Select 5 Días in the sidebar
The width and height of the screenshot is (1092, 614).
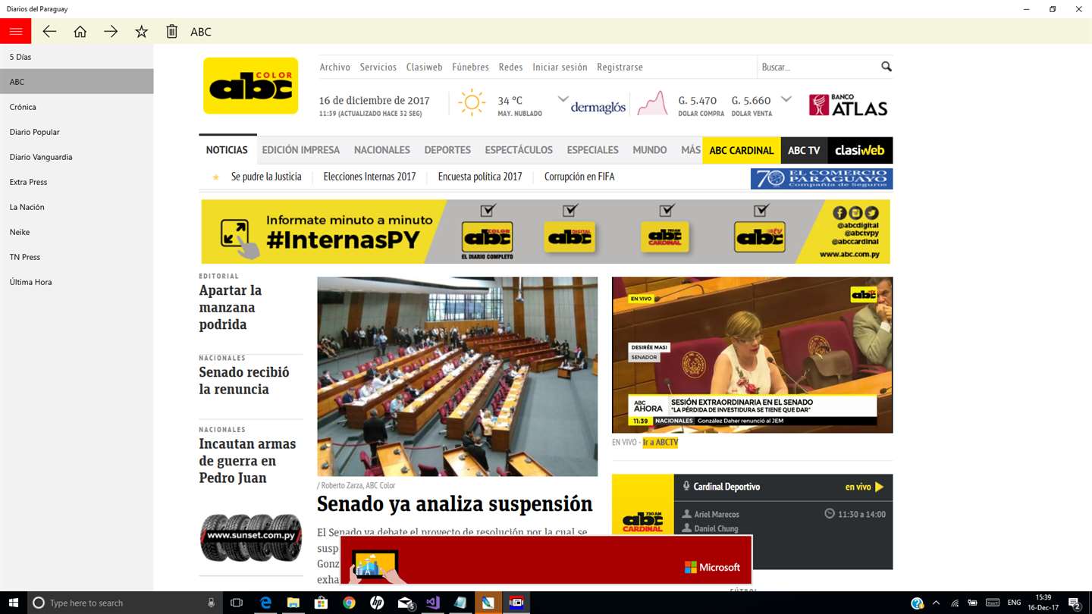tap(77, 57)
